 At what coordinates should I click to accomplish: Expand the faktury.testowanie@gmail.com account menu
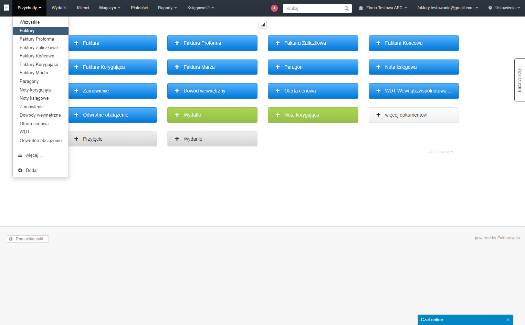(448, 8)
